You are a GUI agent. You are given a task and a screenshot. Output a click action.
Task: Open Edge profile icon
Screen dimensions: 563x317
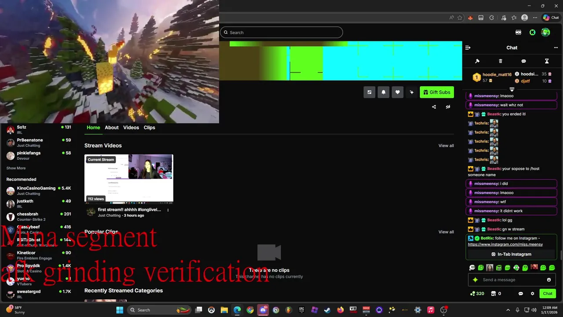point(524,18)
